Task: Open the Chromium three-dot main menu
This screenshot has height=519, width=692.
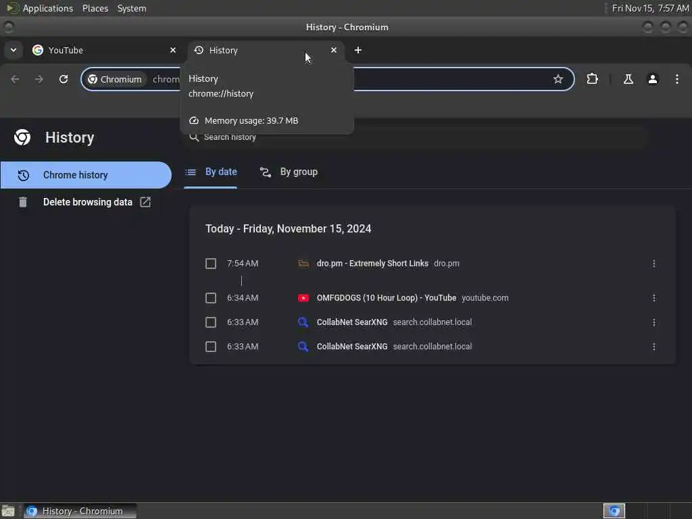Action: coord(677,79)
